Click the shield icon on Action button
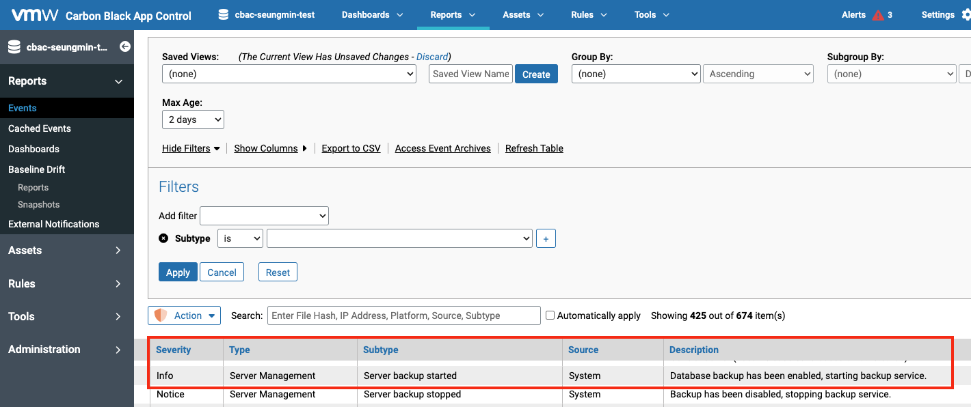This screenshot has width=971, height=407. click(161, 315)
